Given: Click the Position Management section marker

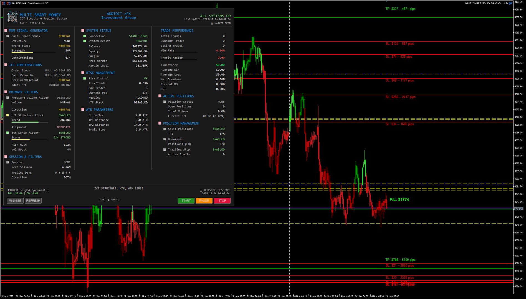Looking at the screenshot, I should [160, 123].
